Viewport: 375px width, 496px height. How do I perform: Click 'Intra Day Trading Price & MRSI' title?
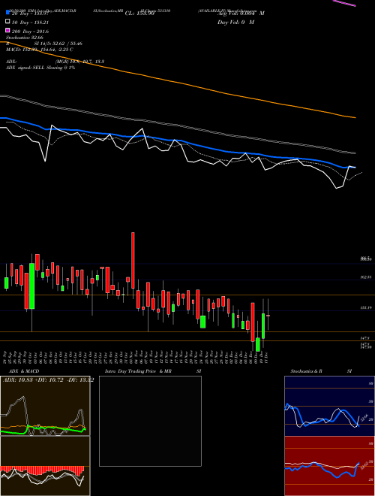tap(154, 371)
